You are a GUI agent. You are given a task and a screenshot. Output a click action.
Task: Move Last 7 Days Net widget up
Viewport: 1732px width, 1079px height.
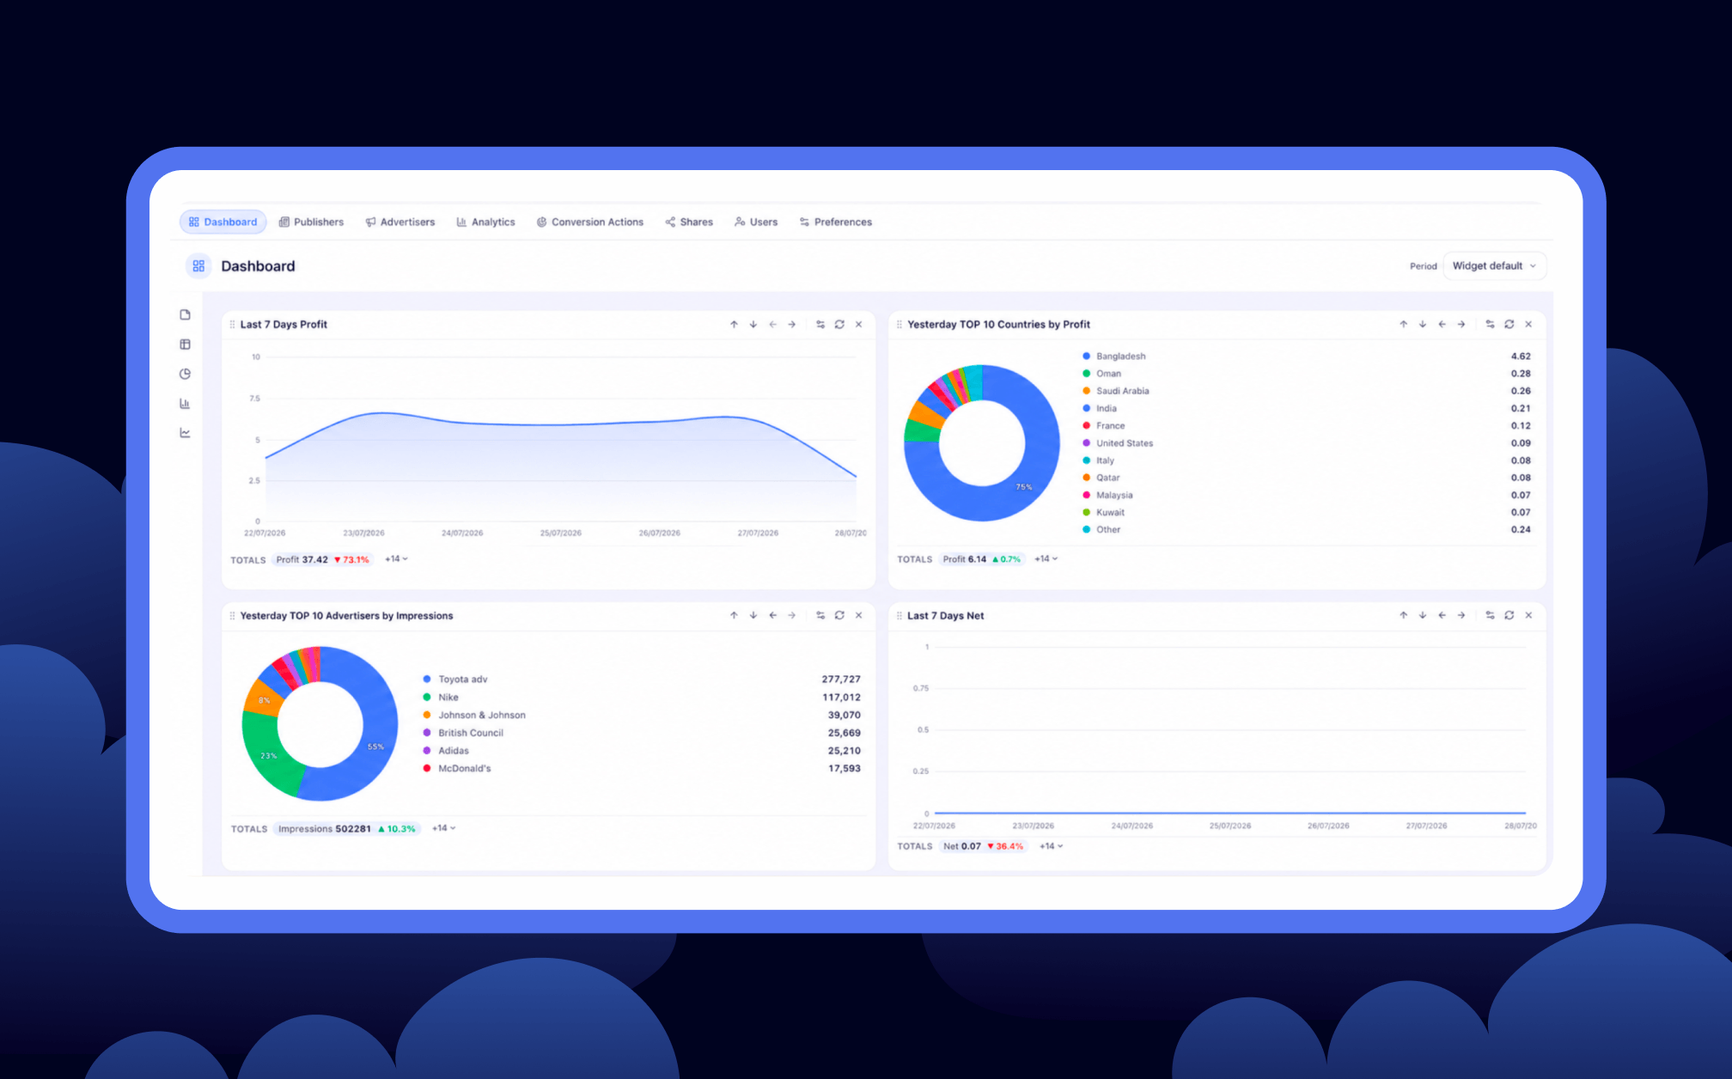click(1403, 615)
